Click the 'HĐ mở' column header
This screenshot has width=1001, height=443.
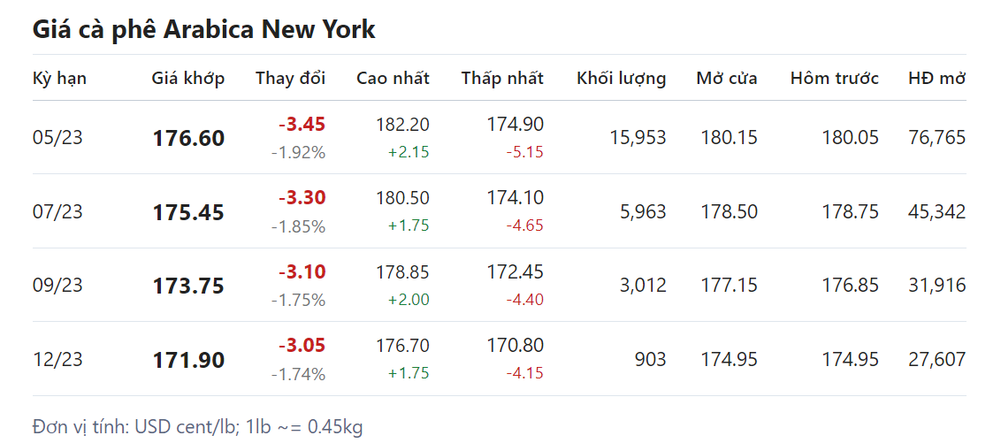point(936,78)
